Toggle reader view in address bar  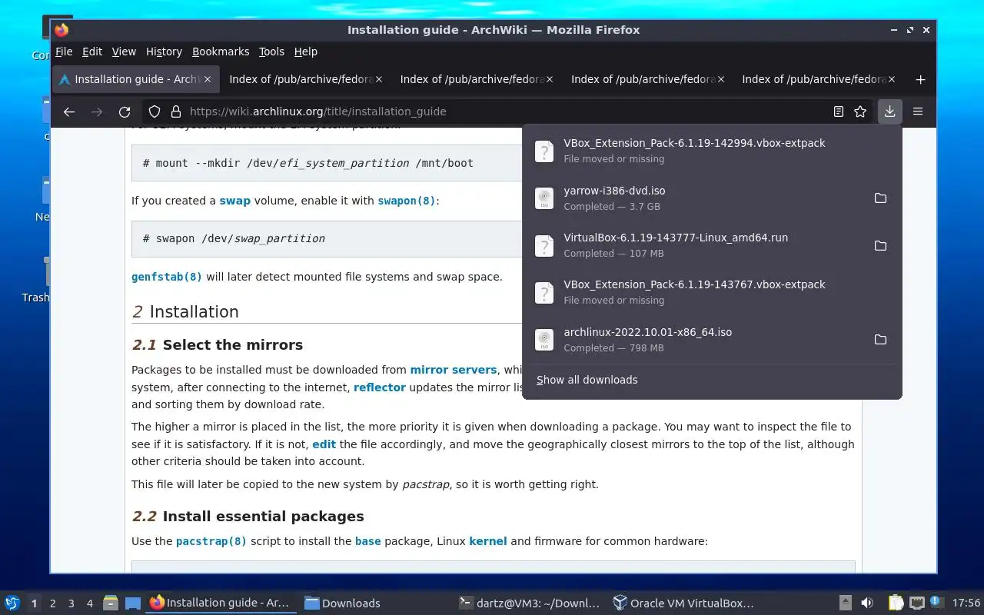point(839,111)
